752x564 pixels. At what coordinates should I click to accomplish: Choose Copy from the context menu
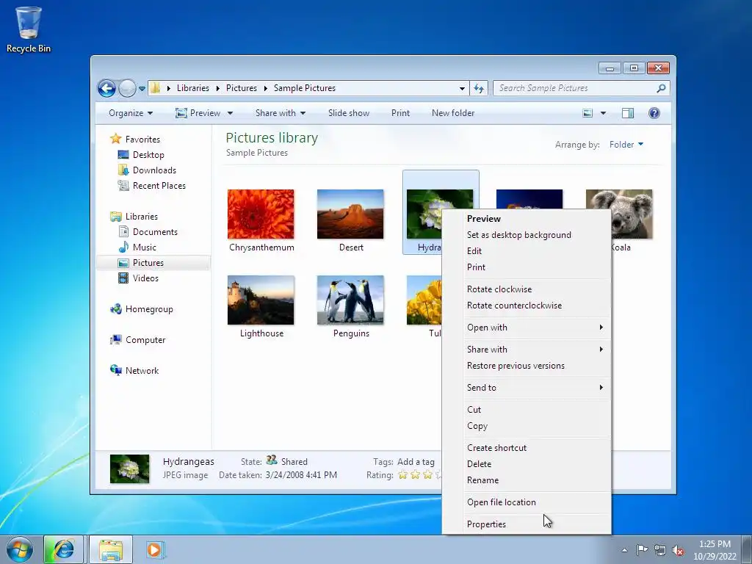coord(527,426)
